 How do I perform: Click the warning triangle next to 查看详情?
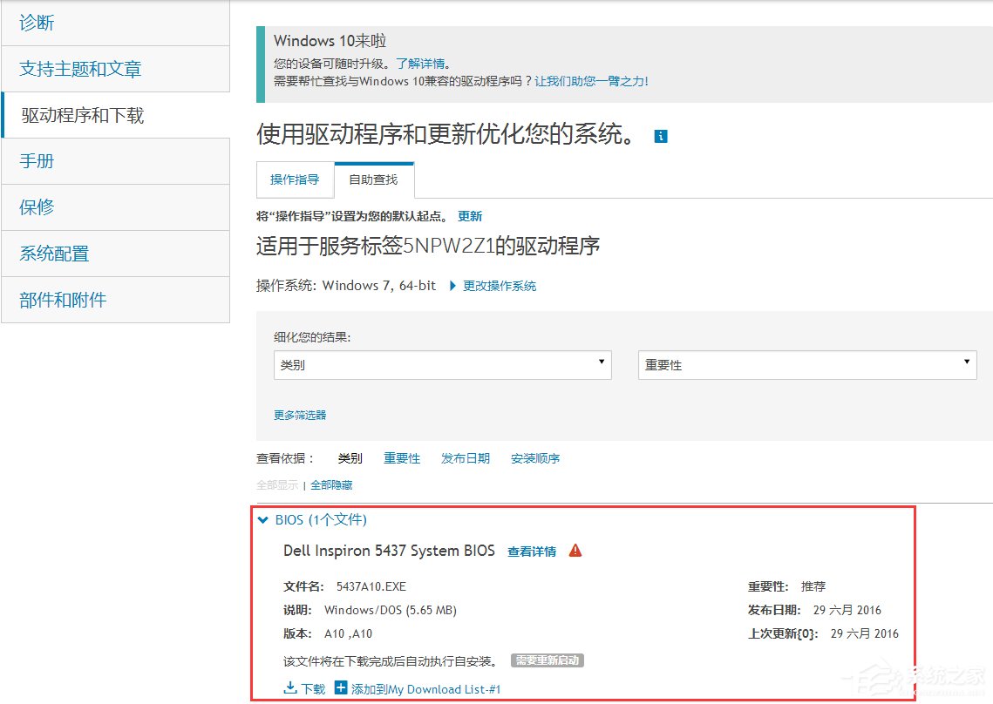575,551
